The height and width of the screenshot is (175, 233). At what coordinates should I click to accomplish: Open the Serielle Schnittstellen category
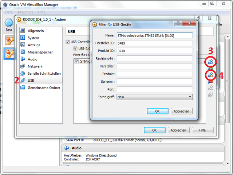click(41, 74)
